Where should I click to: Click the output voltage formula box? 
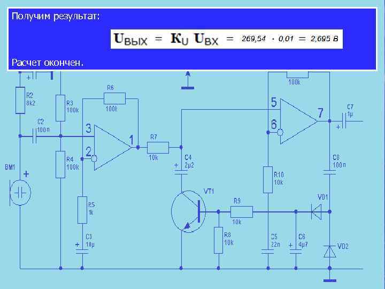click(x=227, y=39)
